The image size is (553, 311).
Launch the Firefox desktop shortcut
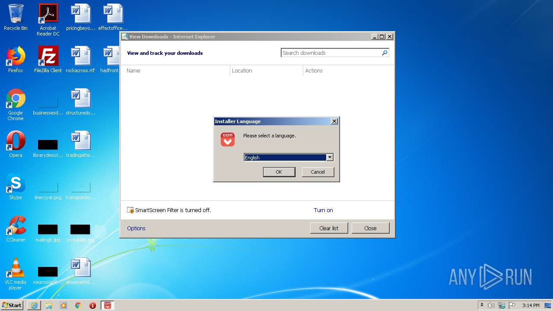pos(16,60)
